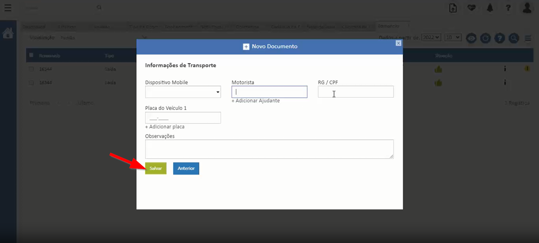Open the 2022 year dropdown
The height and width of the screenshot is (243, 539).
tap(431, 37)
